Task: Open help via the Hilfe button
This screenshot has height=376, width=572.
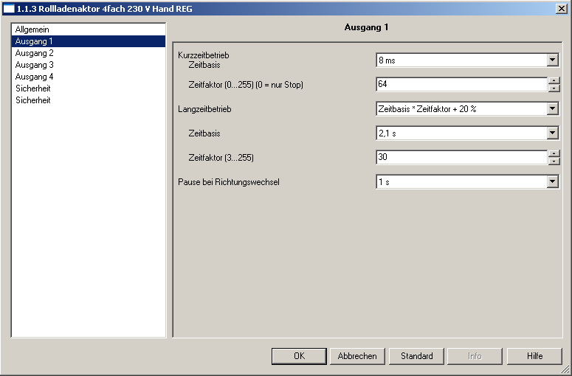Action: point(534,356)
